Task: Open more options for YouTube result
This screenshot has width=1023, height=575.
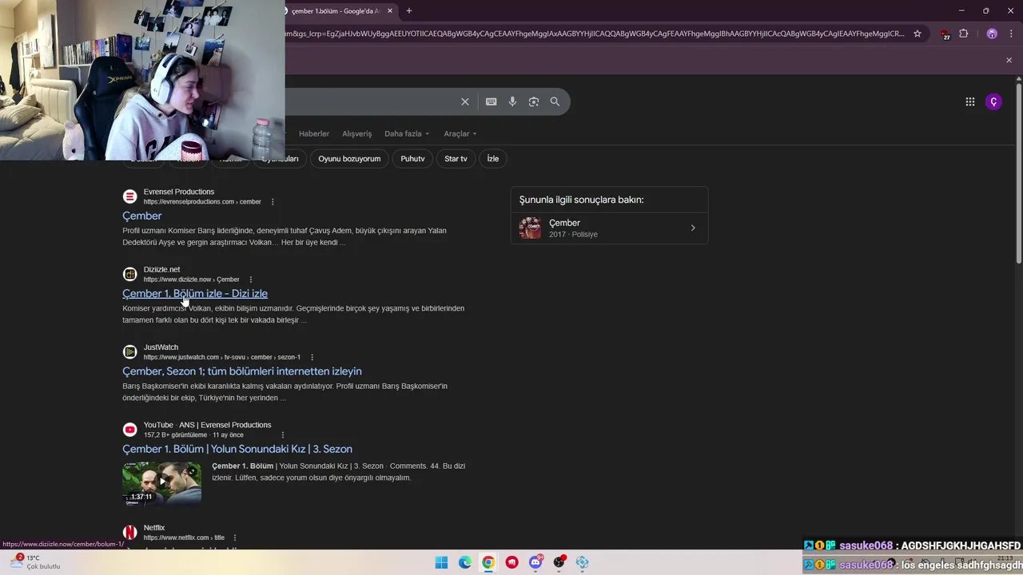Action: (x=282, y=435)
